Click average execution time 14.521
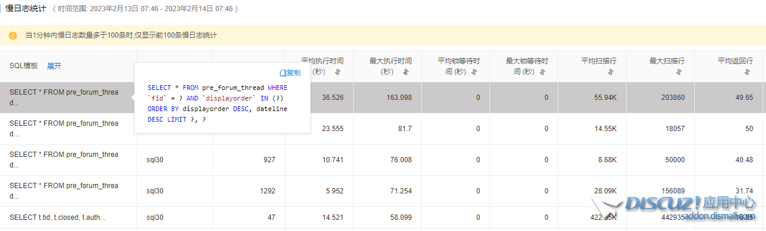Viewport: 766px width, 231px height. pyautogui.click(x=333, y=217)
